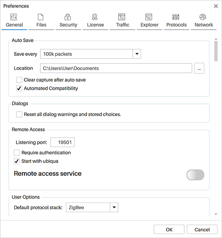The height and width of the screenshot is (238, 222).
Task: Go to the License tab label
Action: tap(95, 25)
